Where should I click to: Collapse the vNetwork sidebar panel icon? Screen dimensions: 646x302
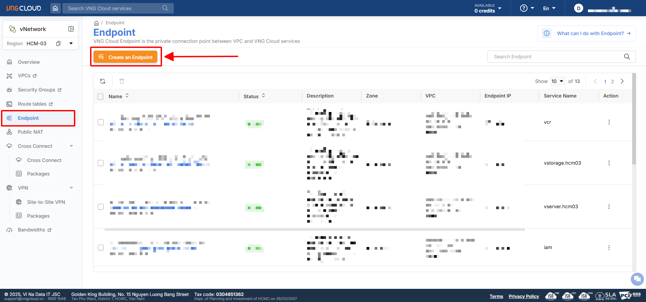(71, 29)
